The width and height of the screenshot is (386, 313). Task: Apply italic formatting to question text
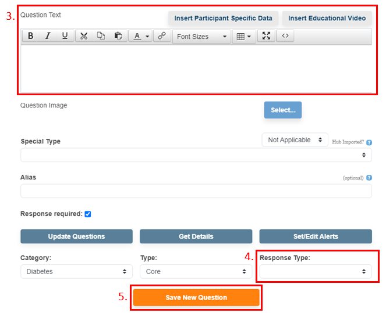pos(48,36)
